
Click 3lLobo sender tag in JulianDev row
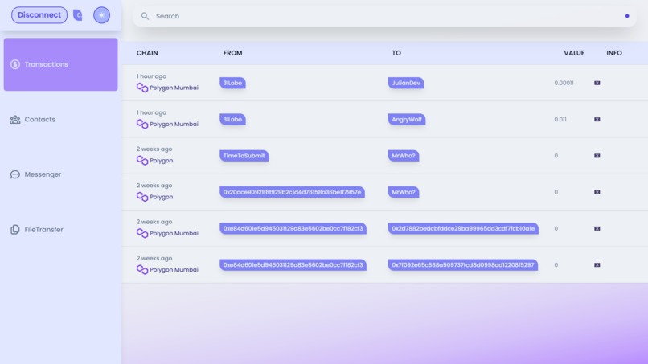[x=232, y=83]
